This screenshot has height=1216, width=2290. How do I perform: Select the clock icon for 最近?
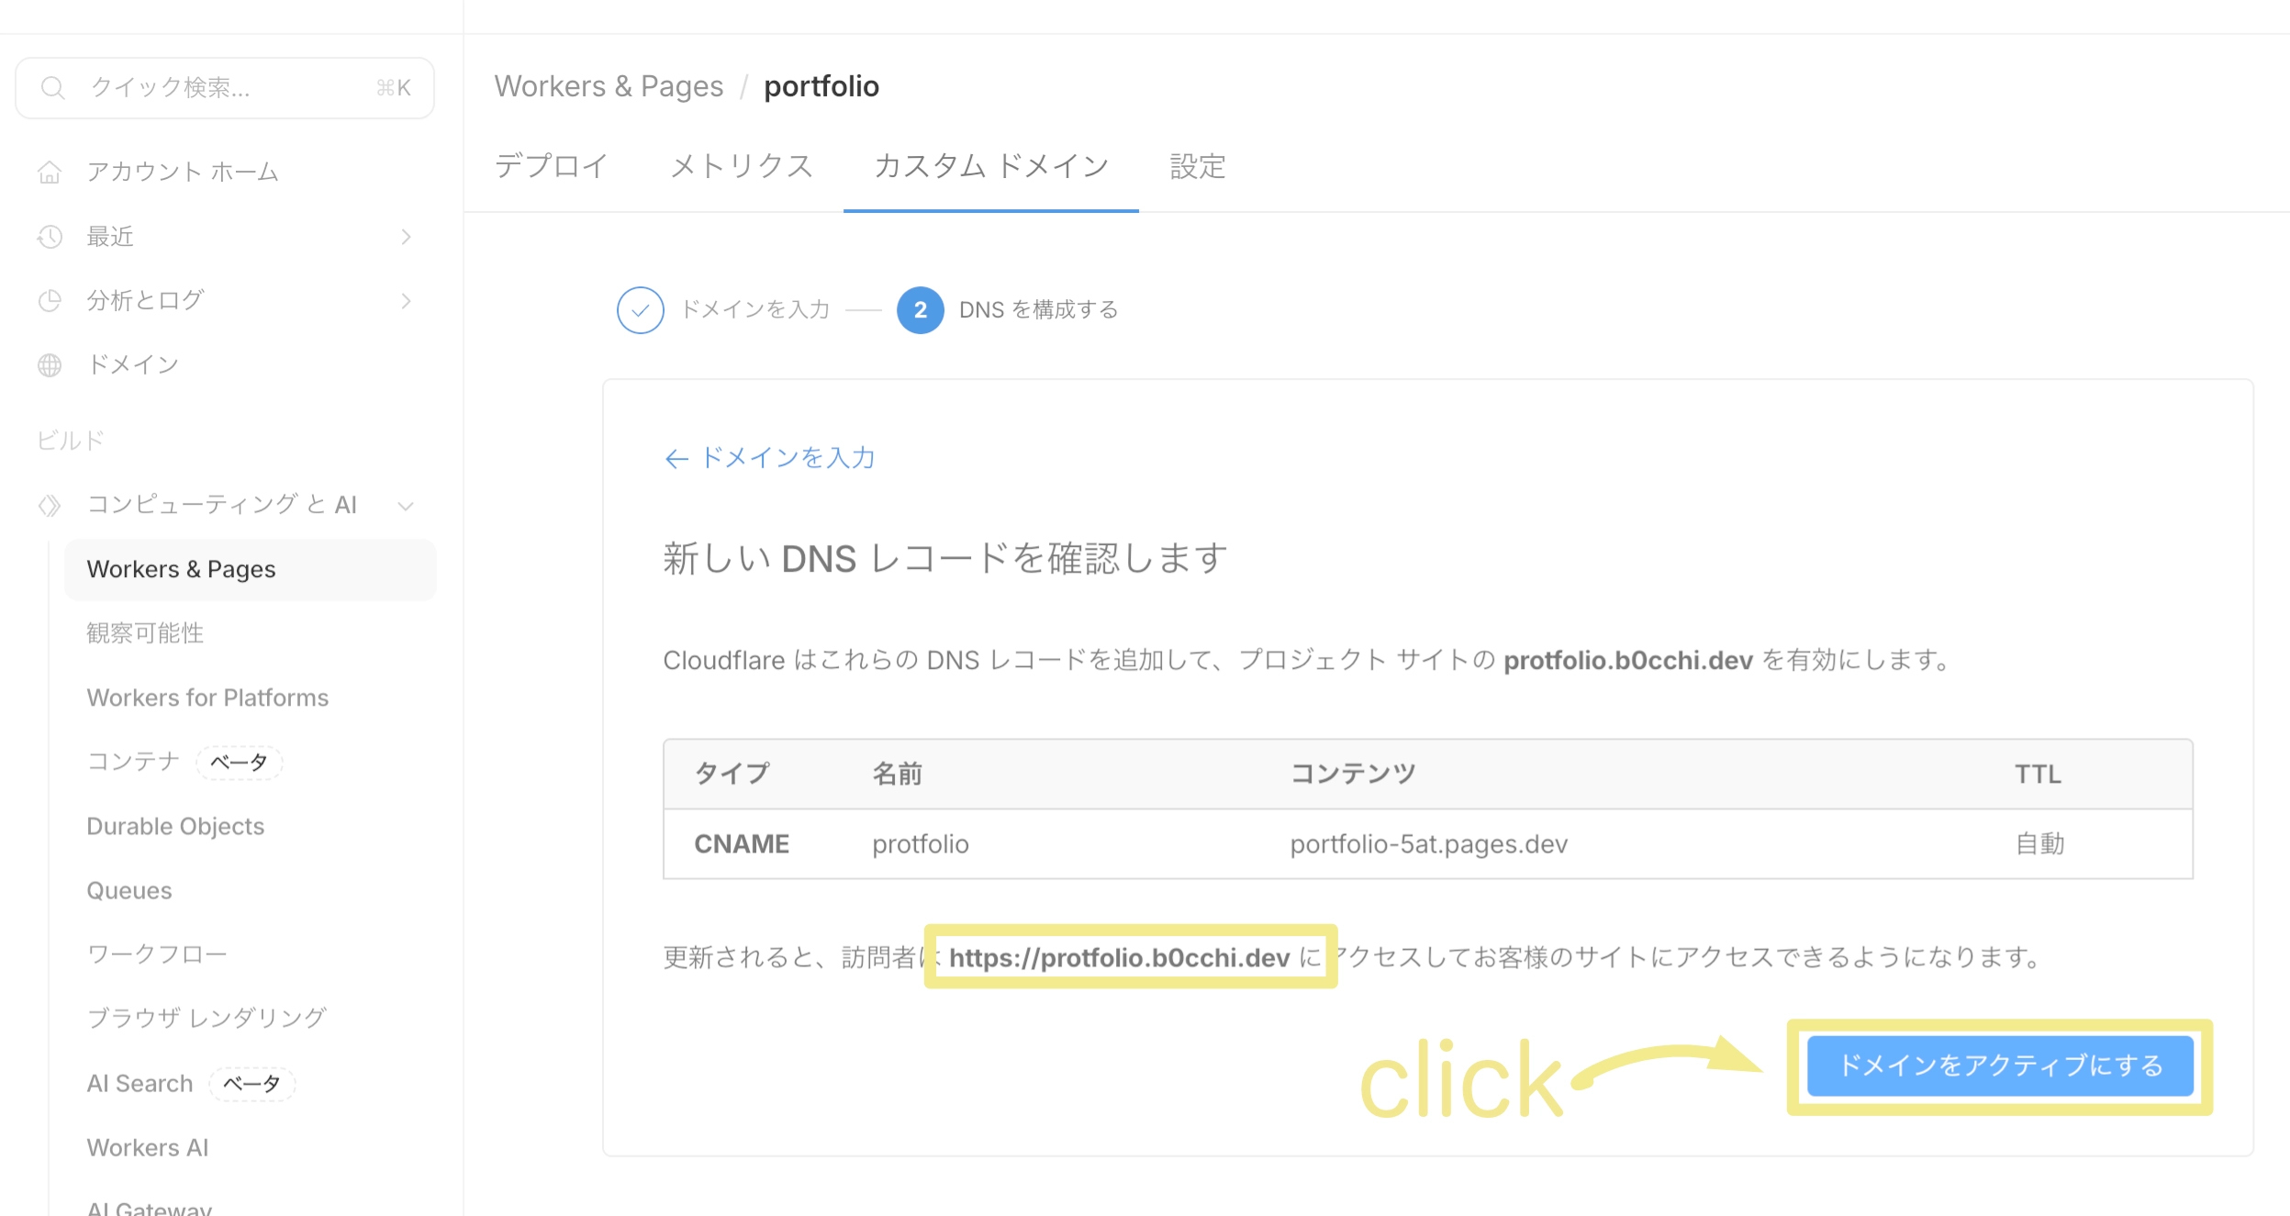click(50, 236)
